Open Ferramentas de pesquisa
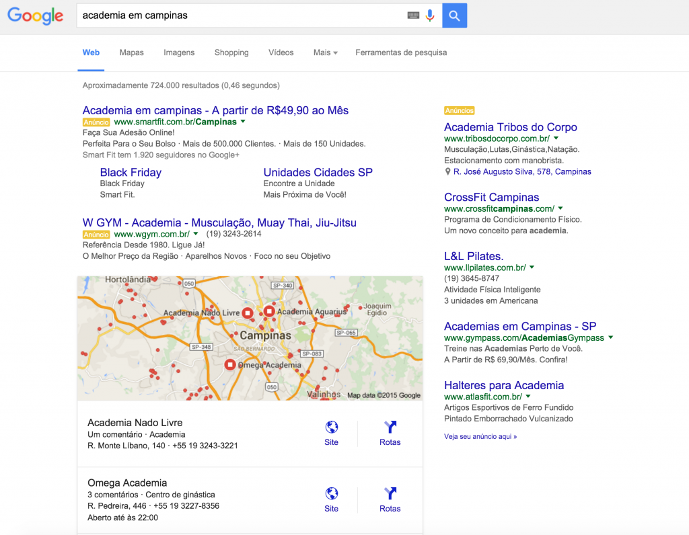The width and height of the screenshot is (689, 535). click(401, 52)
